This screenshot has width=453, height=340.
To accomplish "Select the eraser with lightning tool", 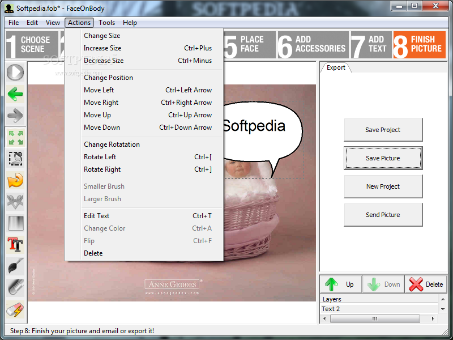I will click(x=15, y=309).
